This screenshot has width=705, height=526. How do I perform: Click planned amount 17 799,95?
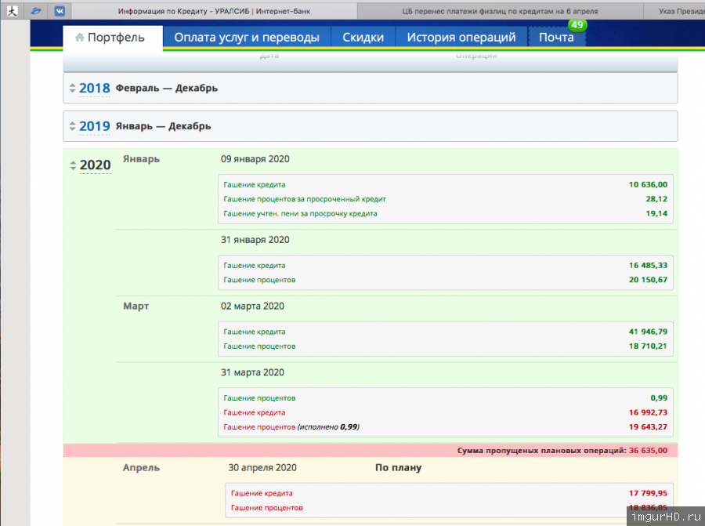point(648,493)
